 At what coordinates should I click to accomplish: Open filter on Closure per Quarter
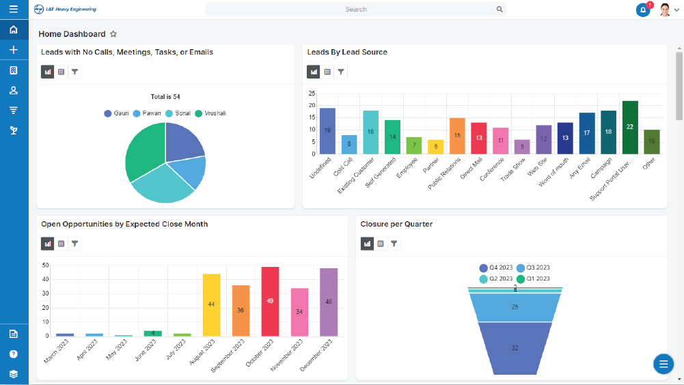(394, 244)
